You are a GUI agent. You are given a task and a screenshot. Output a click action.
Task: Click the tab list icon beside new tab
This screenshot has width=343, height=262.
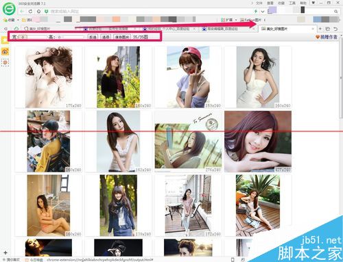328,29
